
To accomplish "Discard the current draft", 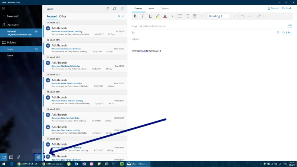I will [x=273, y=8].
